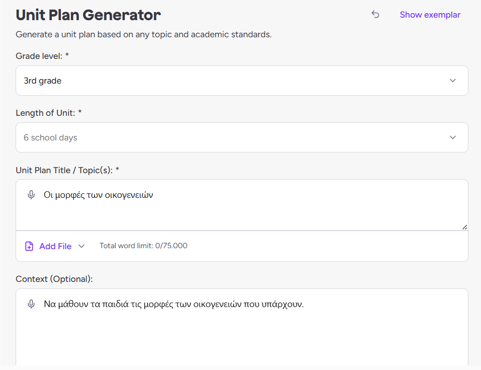This screenshot has width=481, height=370.
Task: Click the Total word limit counter text
Action: (x=143, y=246)
